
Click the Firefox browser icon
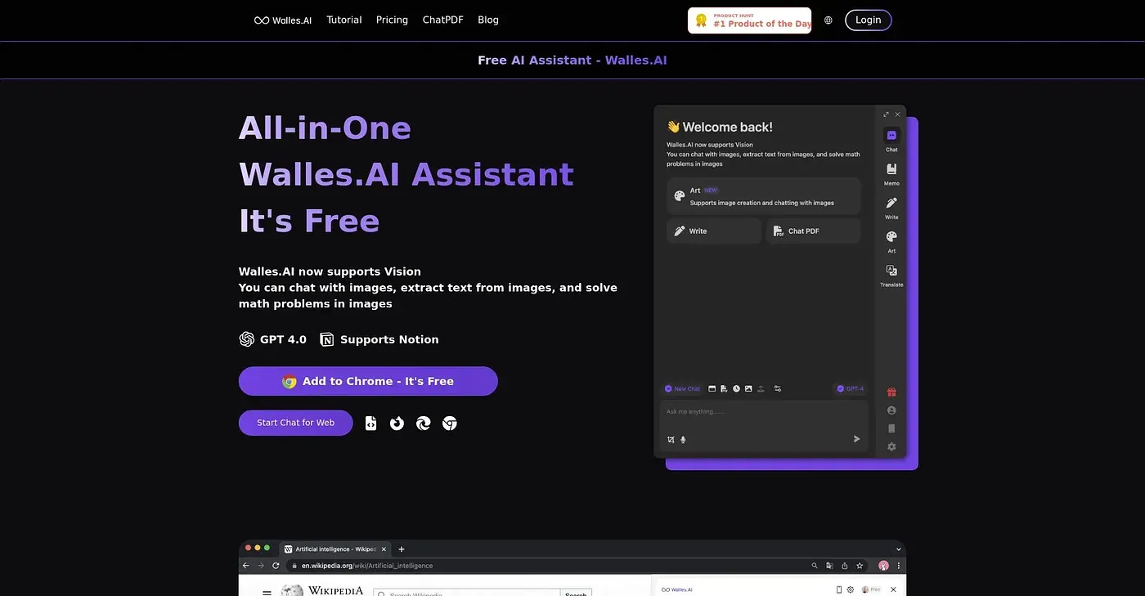pyautogui.click(x=397, y=423)
